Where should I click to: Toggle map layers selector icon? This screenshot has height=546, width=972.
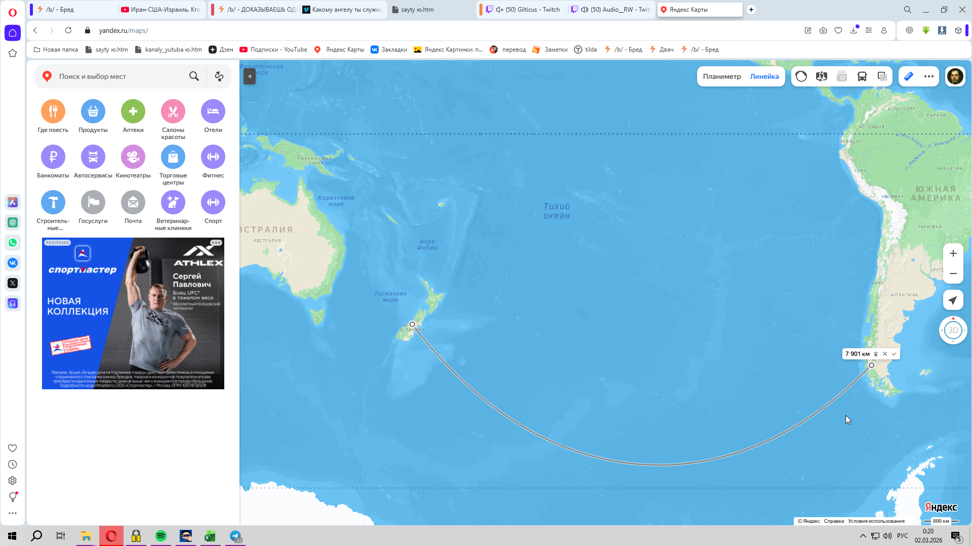(882, 76)
